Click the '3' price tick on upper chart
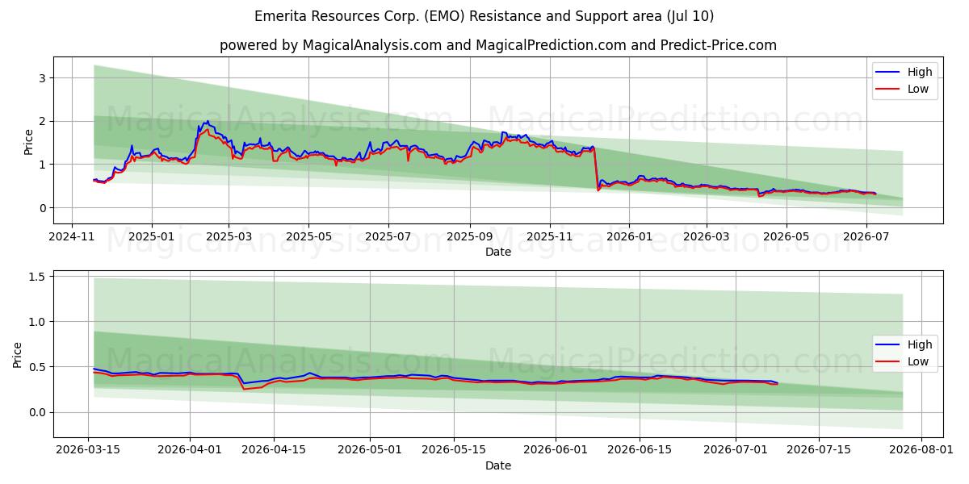The height and width of the screenshot is (484, 969). coord(44,78)
